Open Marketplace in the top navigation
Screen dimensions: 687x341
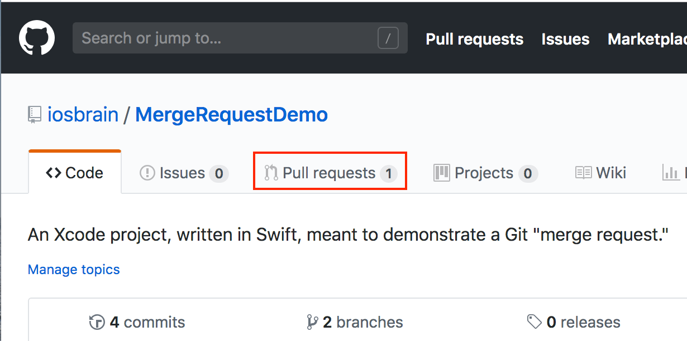pyautogui.click(x=646, y=39)
